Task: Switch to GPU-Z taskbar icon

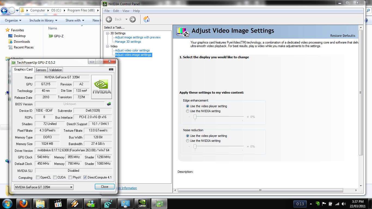Action: (x=159, y=204)
